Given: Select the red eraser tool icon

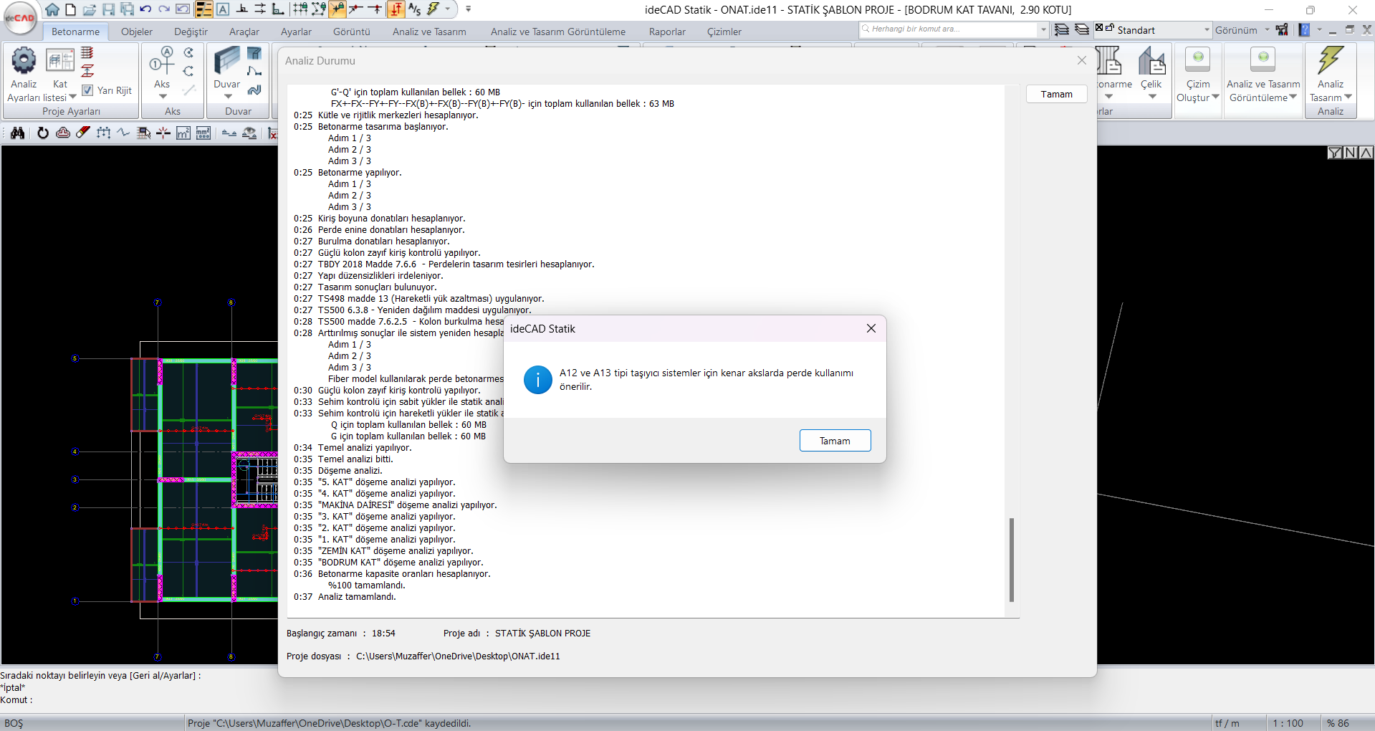Looking at the screenshot, I should (x=83, y=133).
